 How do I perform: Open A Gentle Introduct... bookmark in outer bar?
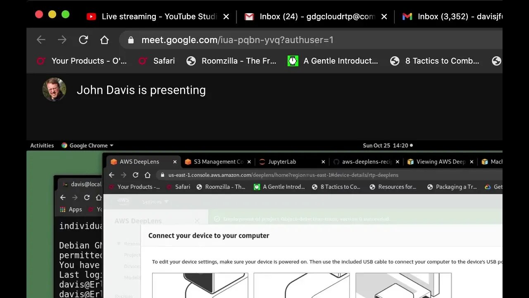[x=333, y=61]
